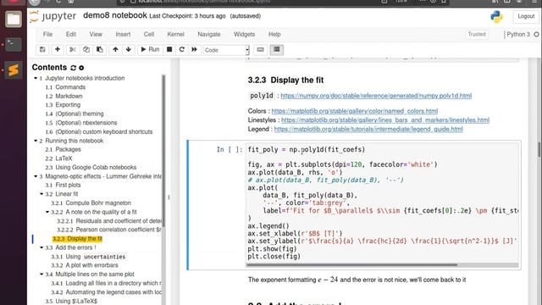This screenshot has height=305, width=542.
Task: Open the Terminal in the Ubuntu dock
Action: (x=14, y=45)
